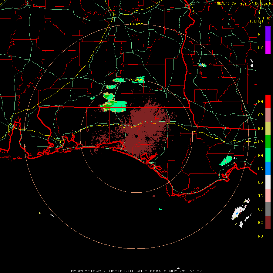Click the "GR" legend label text

(x=260, y=115)
